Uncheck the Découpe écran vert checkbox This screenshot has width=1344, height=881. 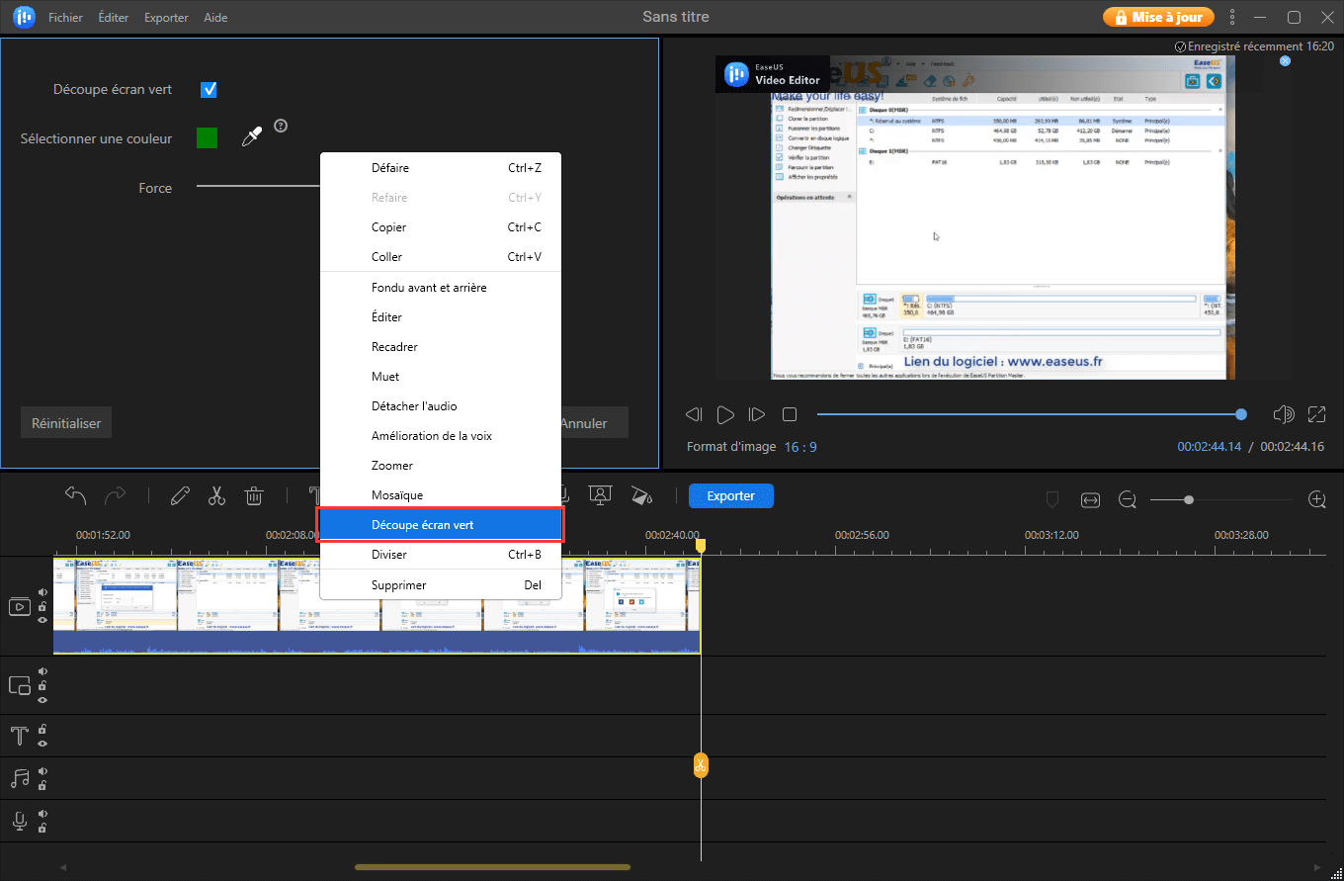coord(209,90)
